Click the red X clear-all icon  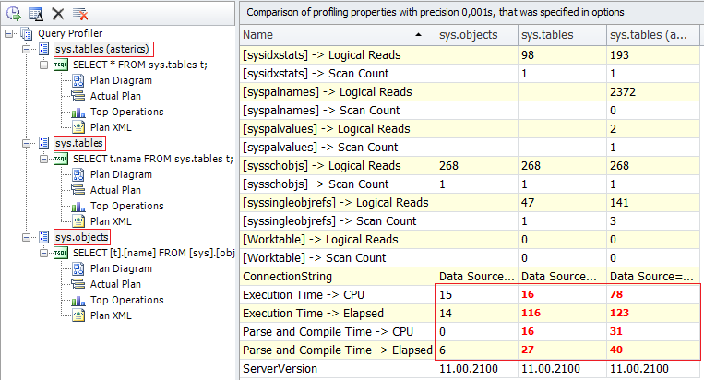pos(80,13)
